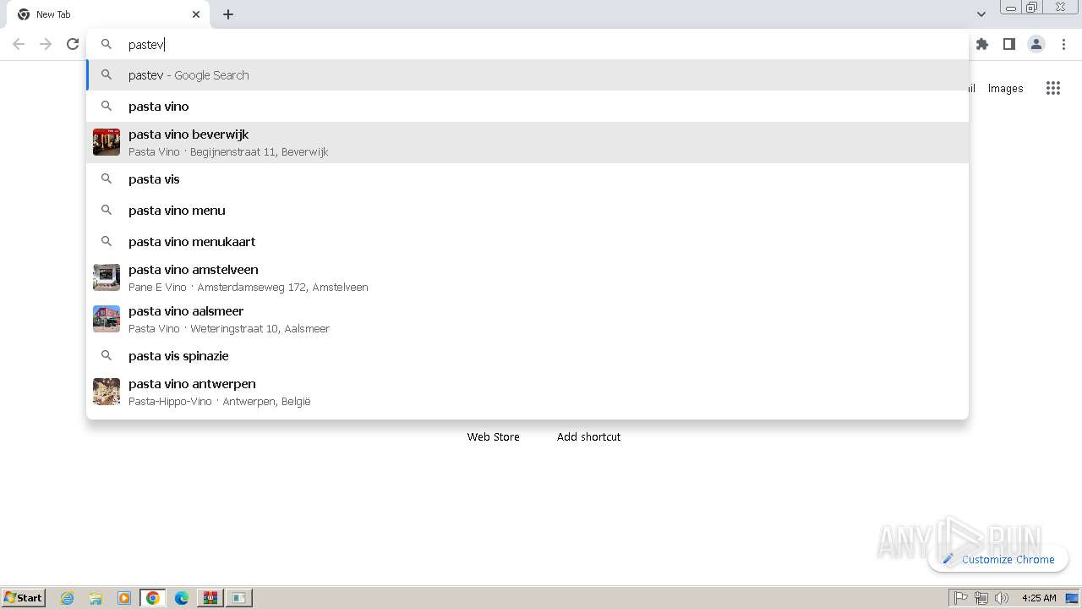Viewport: 1082px width, 609px height.
Task: Toggle the side panel icon
Action: (x=1008, y=44)
